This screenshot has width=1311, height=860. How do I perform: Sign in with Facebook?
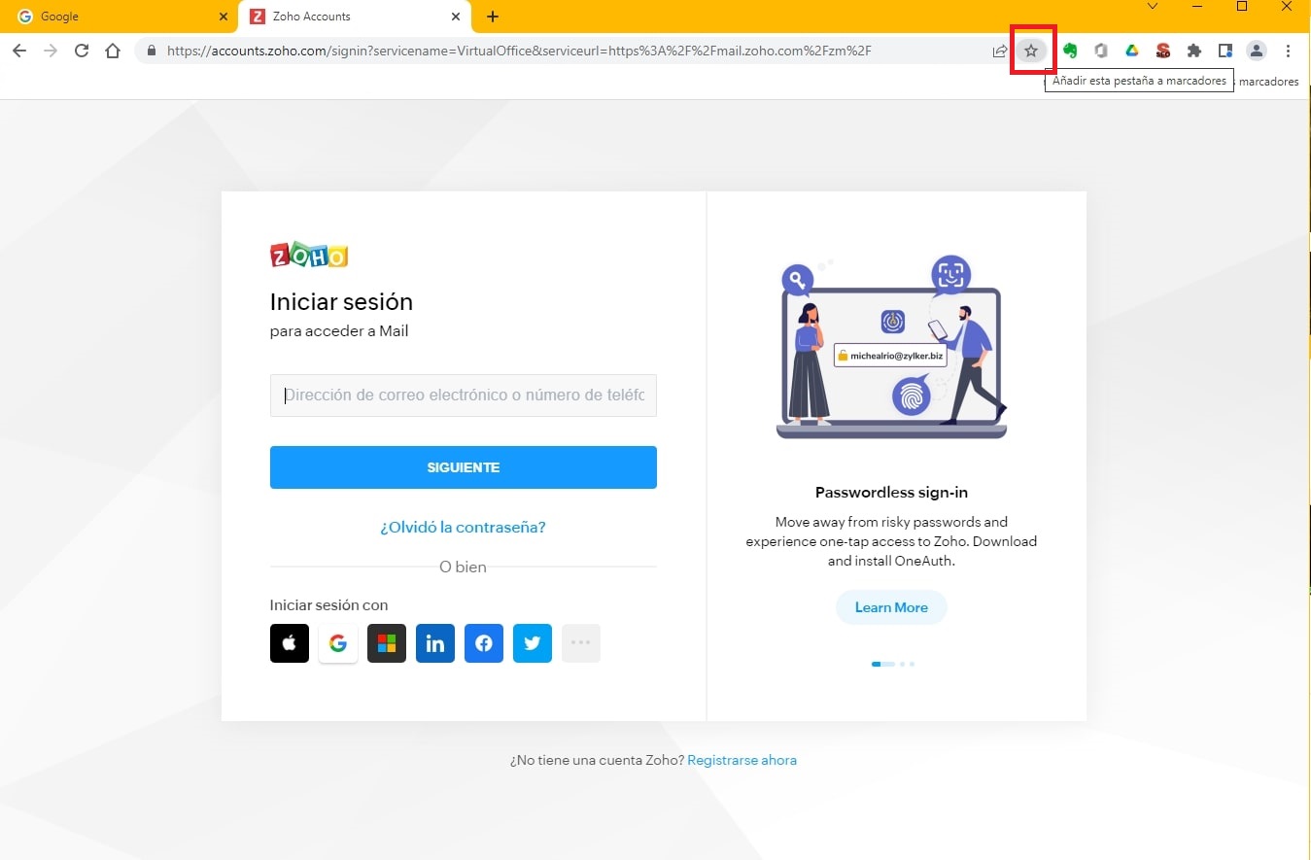484,643
